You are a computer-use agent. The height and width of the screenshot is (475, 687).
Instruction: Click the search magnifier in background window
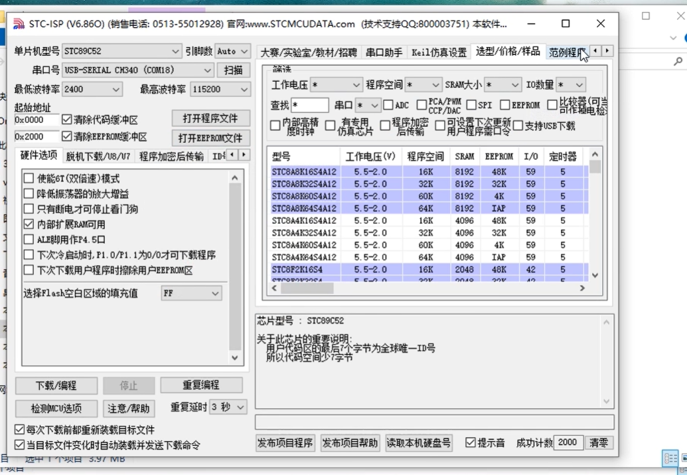pos(678,61)
